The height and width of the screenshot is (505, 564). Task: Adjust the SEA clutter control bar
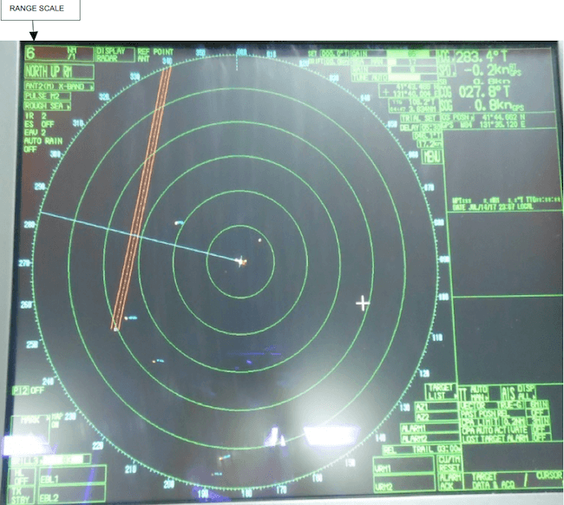(x=394, y=62)
